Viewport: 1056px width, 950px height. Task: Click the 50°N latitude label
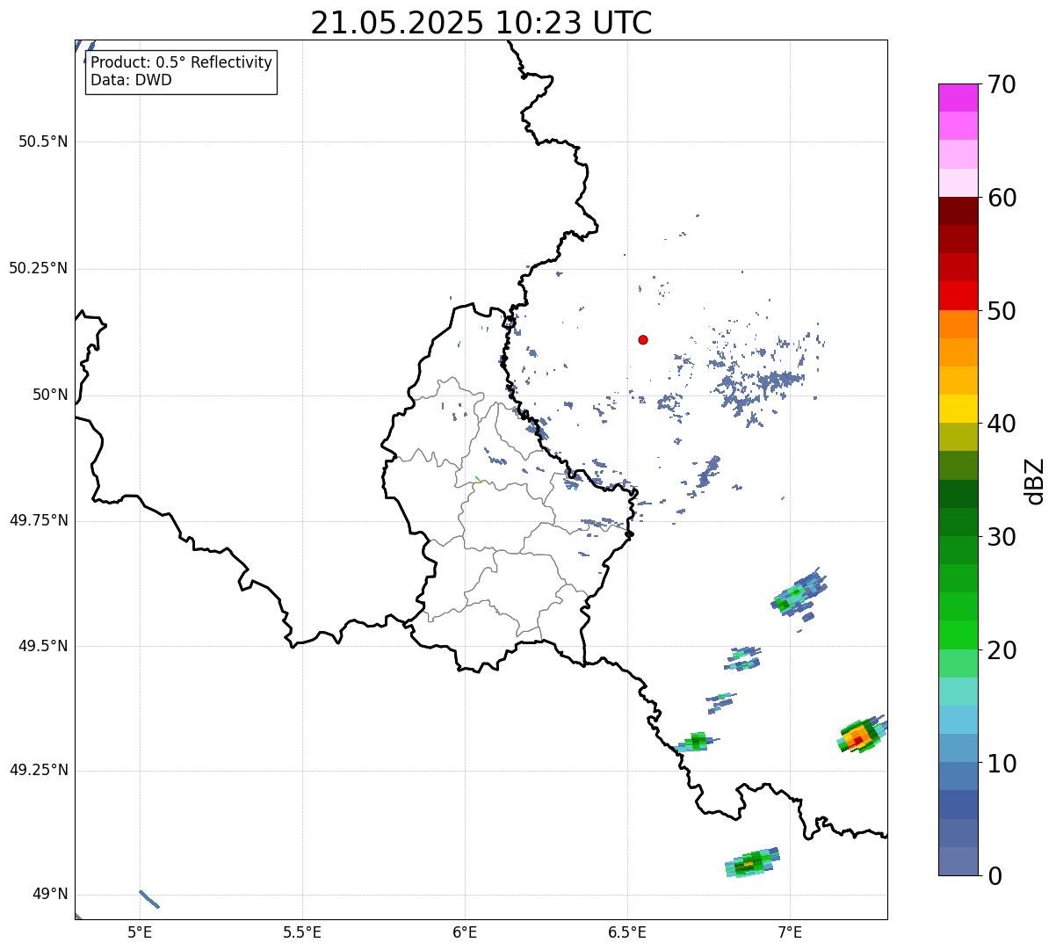coord(50,395)
